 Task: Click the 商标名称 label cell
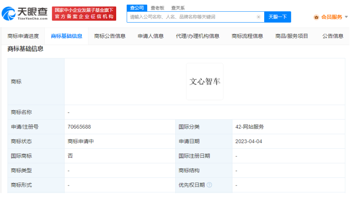coord(36,112)
